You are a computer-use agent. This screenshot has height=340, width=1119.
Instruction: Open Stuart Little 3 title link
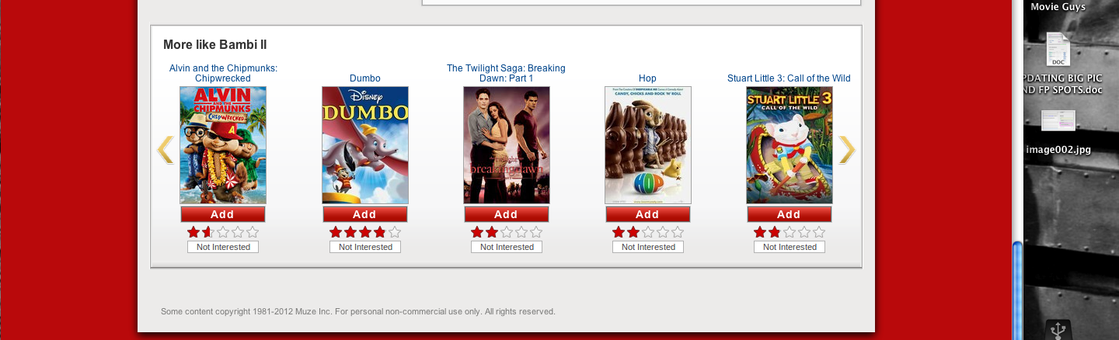pos(789,78)
